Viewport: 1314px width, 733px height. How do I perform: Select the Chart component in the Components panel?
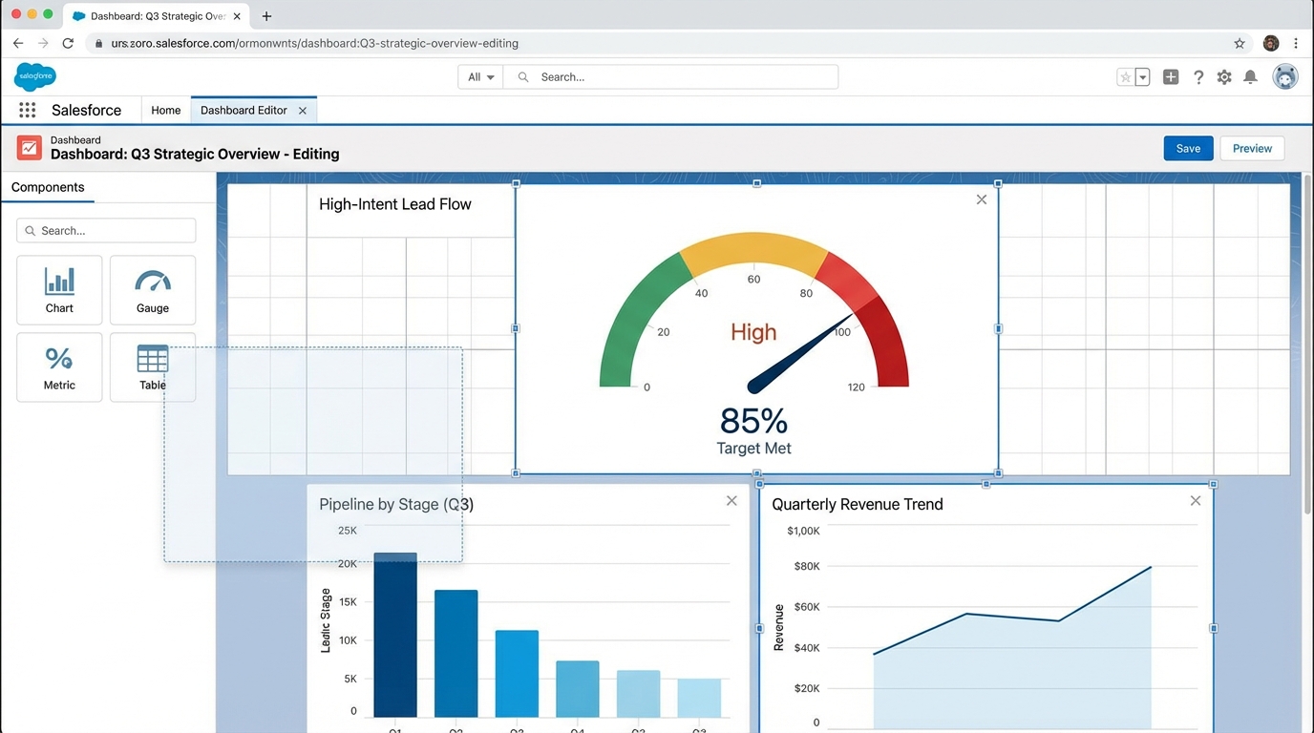pos(58,289)
